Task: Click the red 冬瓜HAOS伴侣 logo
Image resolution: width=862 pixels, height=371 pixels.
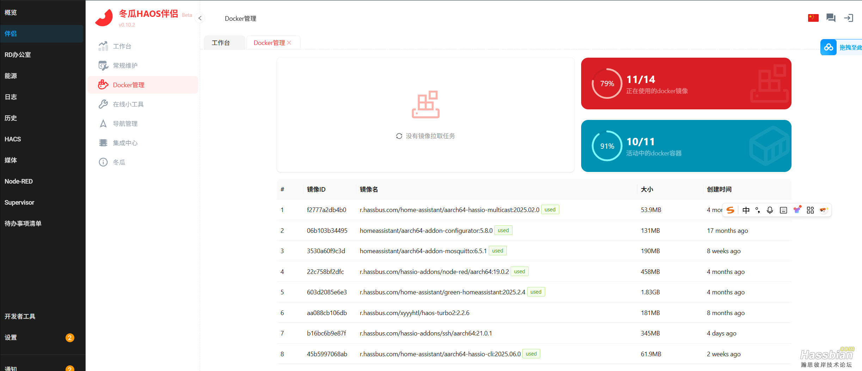Action: (x=104, y=18)
